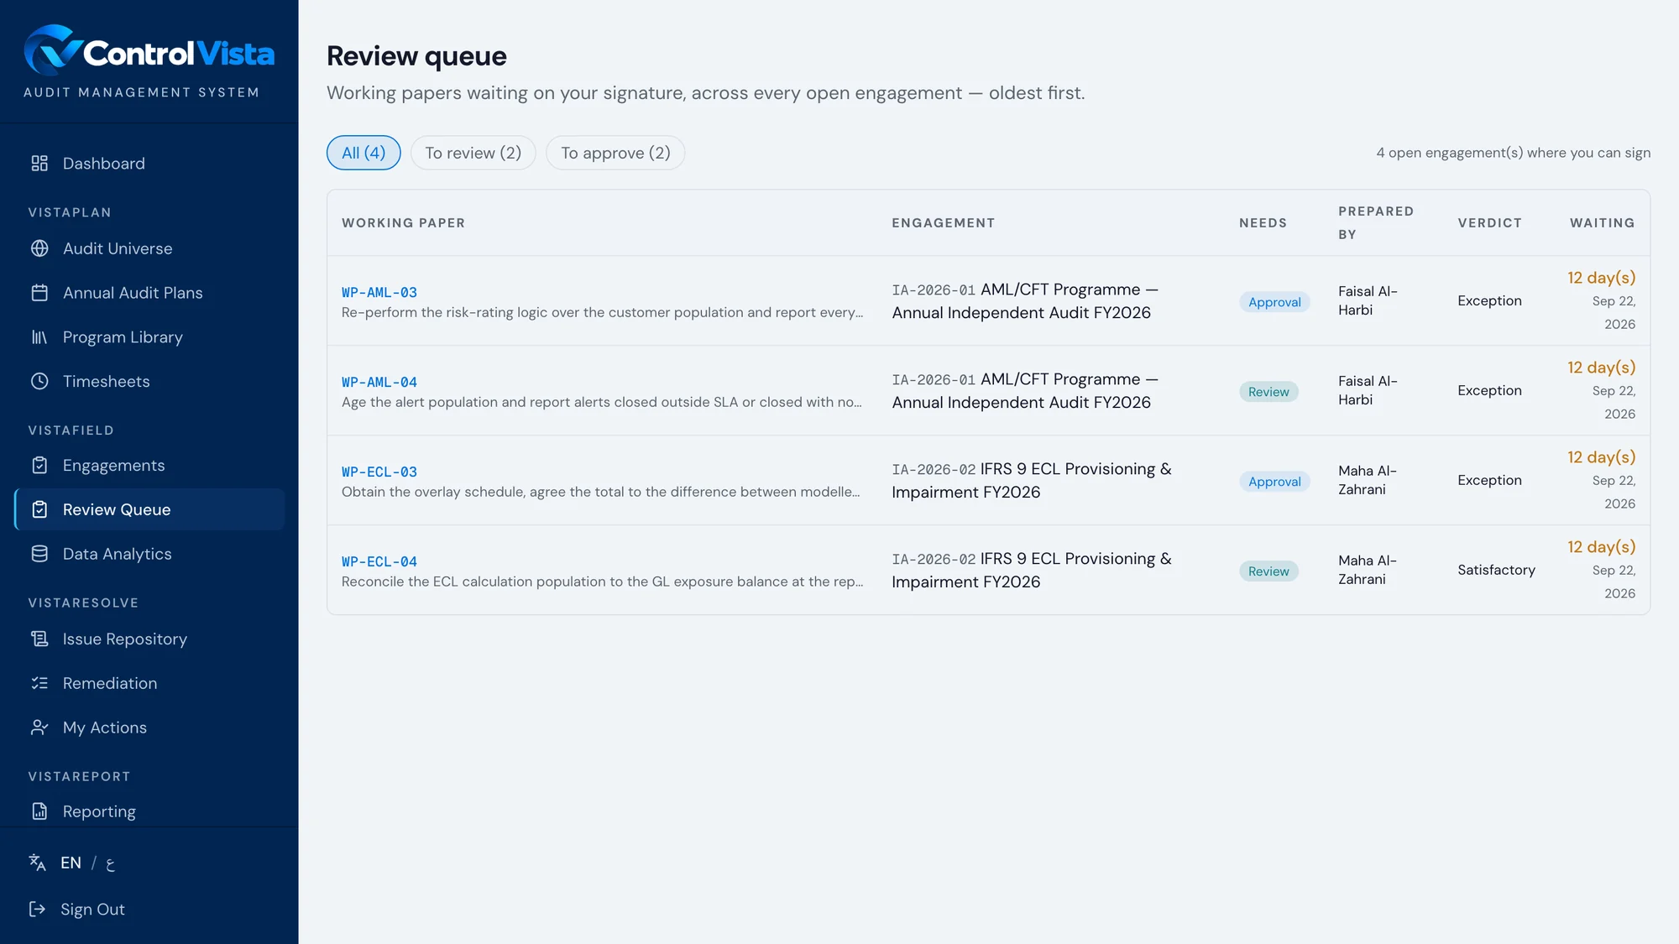Select EN language option
The image size is (1679, 944).
coord(71,863)
